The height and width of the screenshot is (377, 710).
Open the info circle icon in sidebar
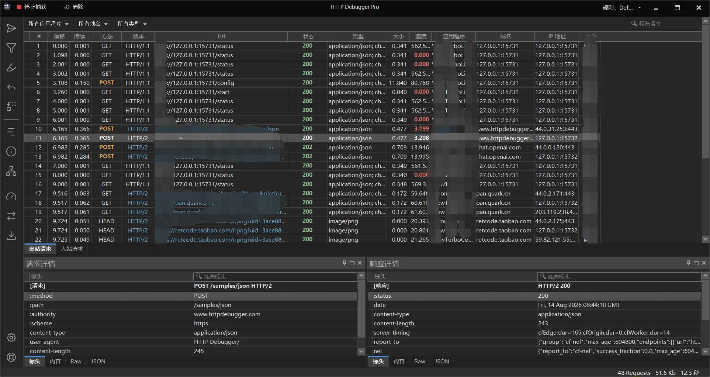pyautogui.click(x=11, y=152)
